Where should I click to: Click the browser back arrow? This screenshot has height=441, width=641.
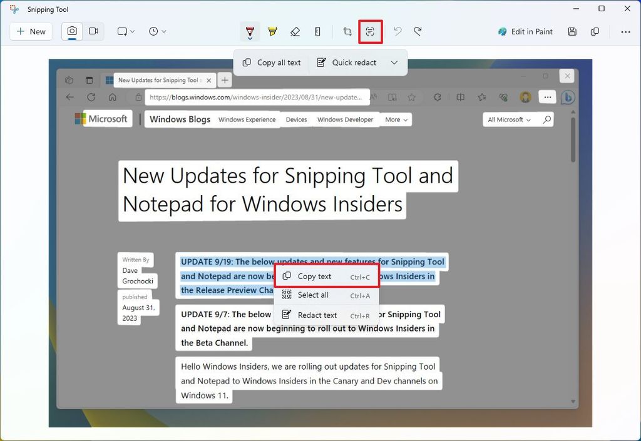(x=70, y=97)
